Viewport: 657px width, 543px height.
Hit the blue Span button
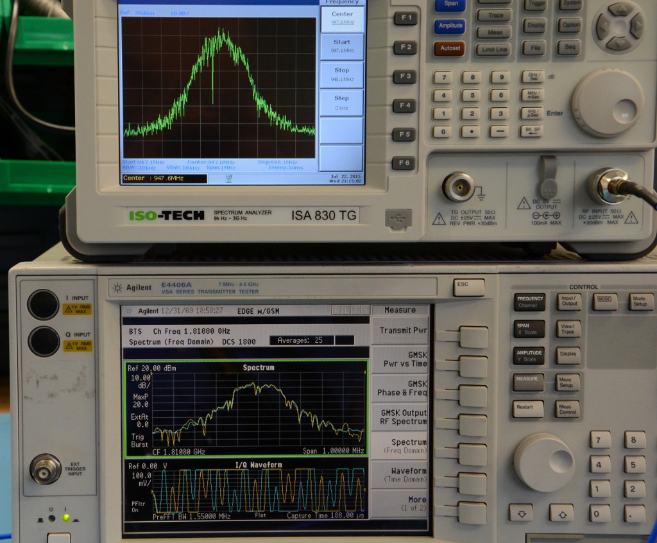coord(451,4)
